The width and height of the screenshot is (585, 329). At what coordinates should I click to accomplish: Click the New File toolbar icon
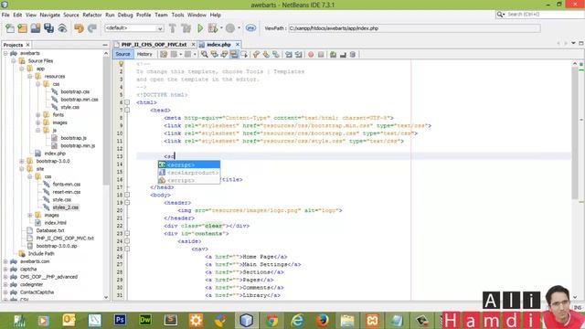pyautogui.click(x=10, y=28)
